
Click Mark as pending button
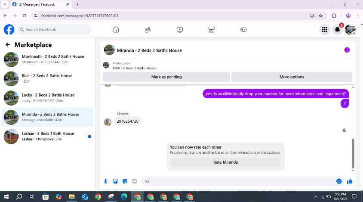coord(166,77)
